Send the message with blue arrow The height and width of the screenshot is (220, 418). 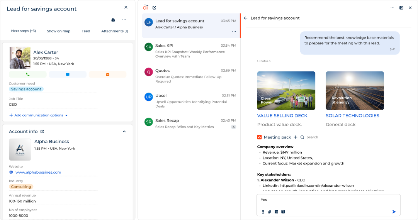pyautogui.click(x=394, y=212)
